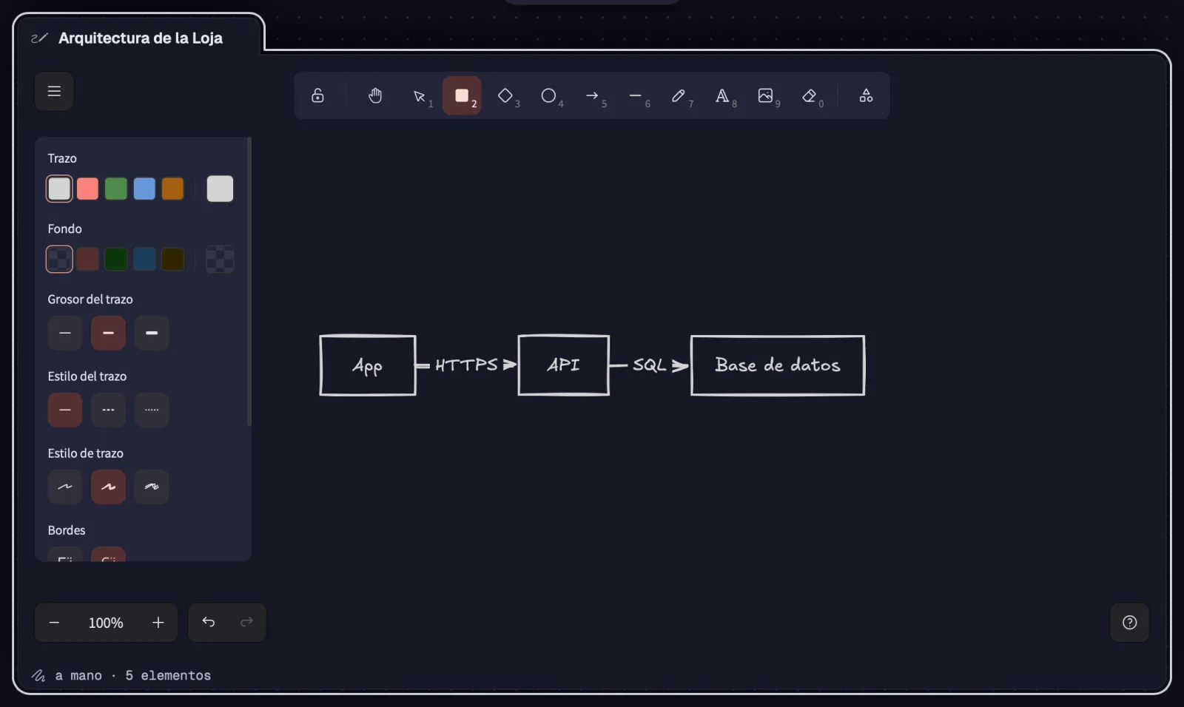Pick the orange stroke color
Image resolution: width=1184 pixels, height=707 pixels.
click(172, 189)
